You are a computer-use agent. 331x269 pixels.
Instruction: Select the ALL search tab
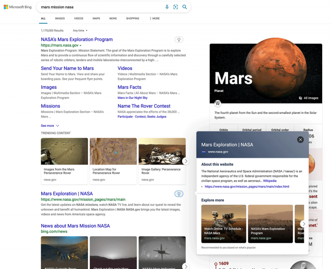43,19
